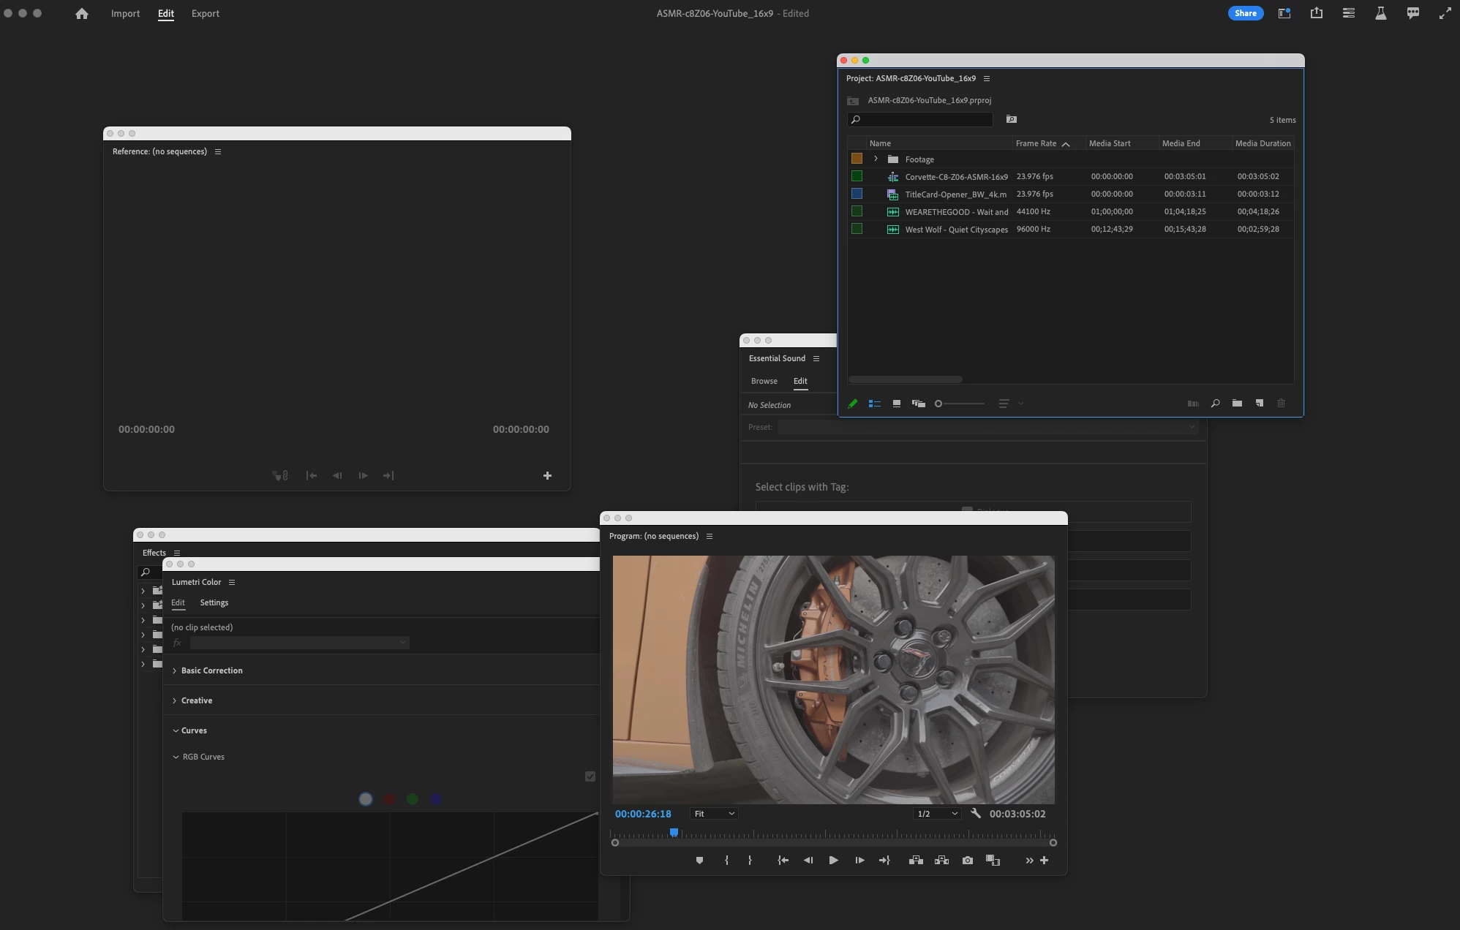Viewport: 1460px width, 930px height.
Task: Click the Project panel search field
Action: pyautogui.click(x=923, y=119)
